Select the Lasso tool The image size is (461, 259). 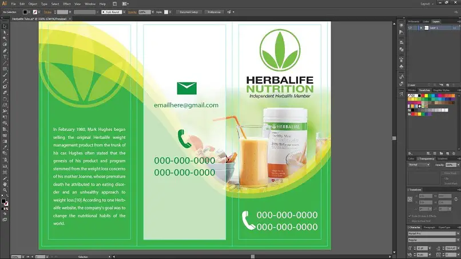(x=5, y=45)
